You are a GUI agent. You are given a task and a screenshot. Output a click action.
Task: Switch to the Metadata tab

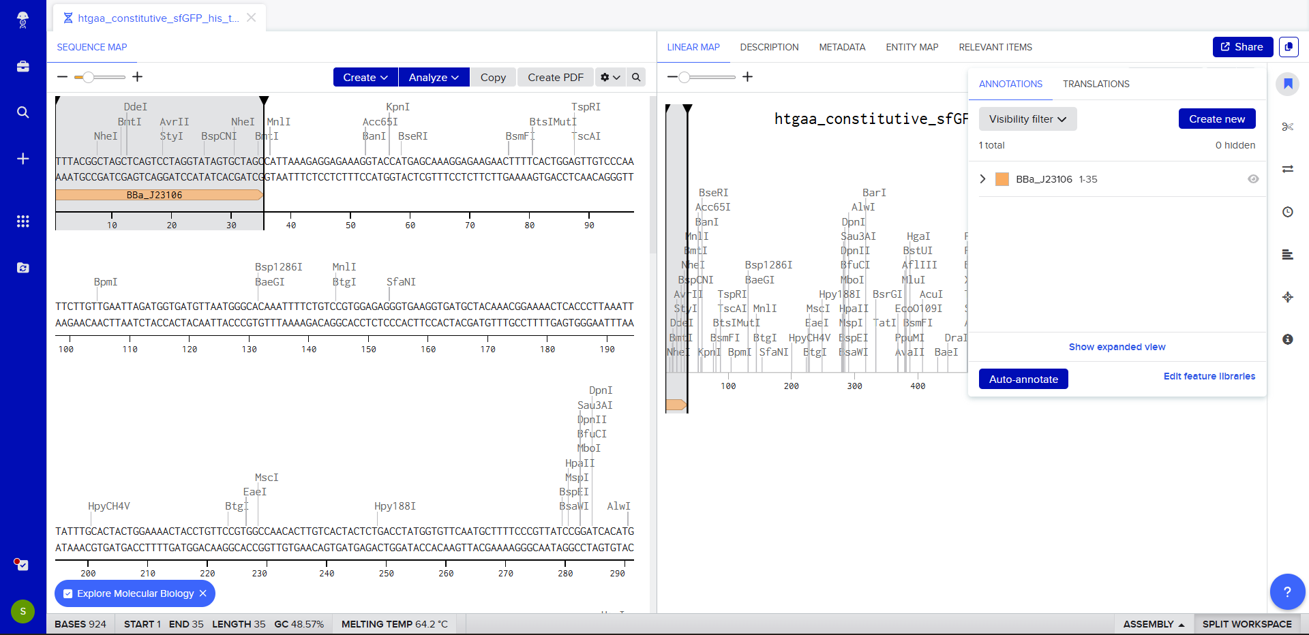tap(842, 47)
